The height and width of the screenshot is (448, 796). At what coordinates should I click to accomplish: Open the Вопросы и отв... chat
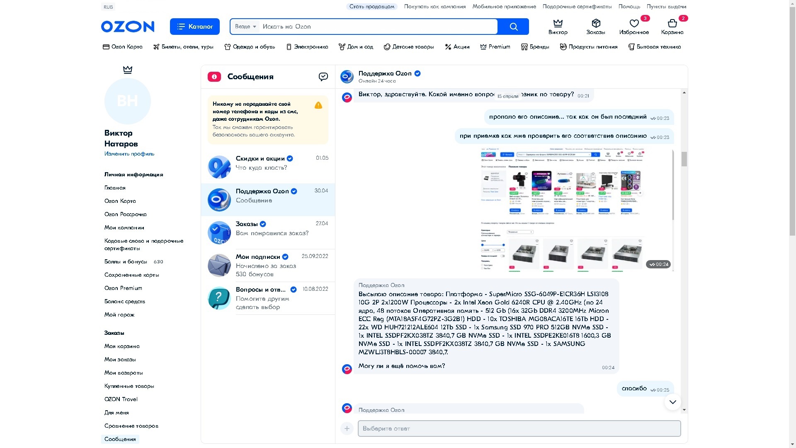tap(268, 298)
